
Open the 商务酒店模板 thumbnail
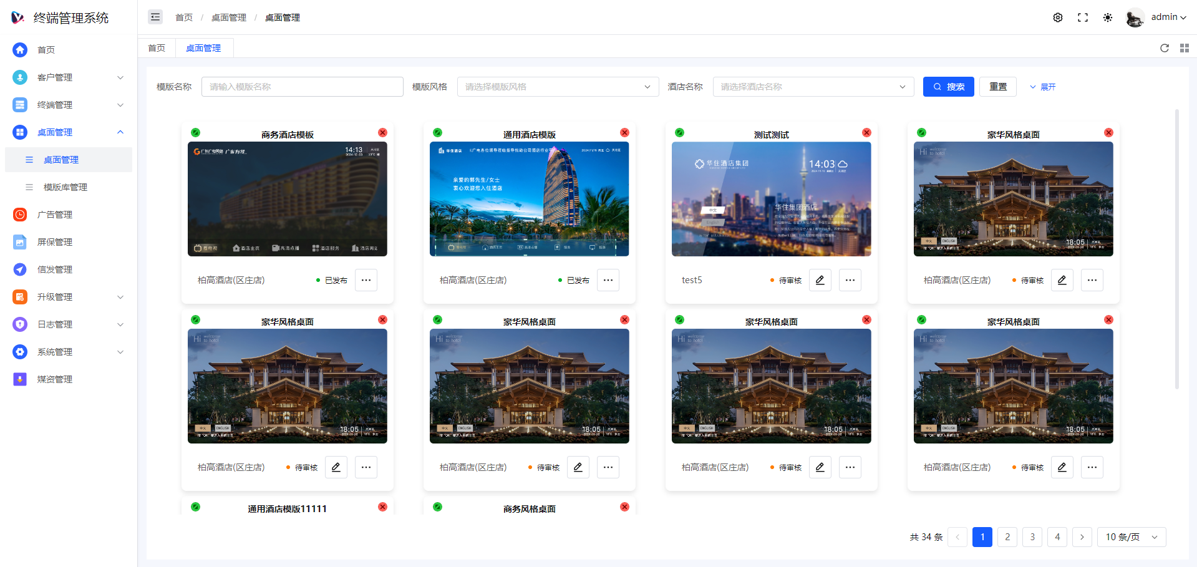288,199
